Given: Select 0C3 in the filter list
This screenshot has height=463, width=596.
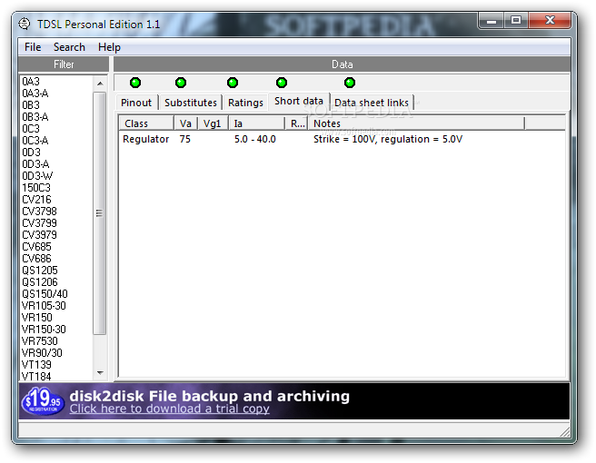Looking at the screenshot, I should [x=31, y=128].
